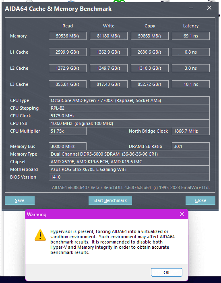
Task: Confirm the warning with OK
Action: (167, 273)
